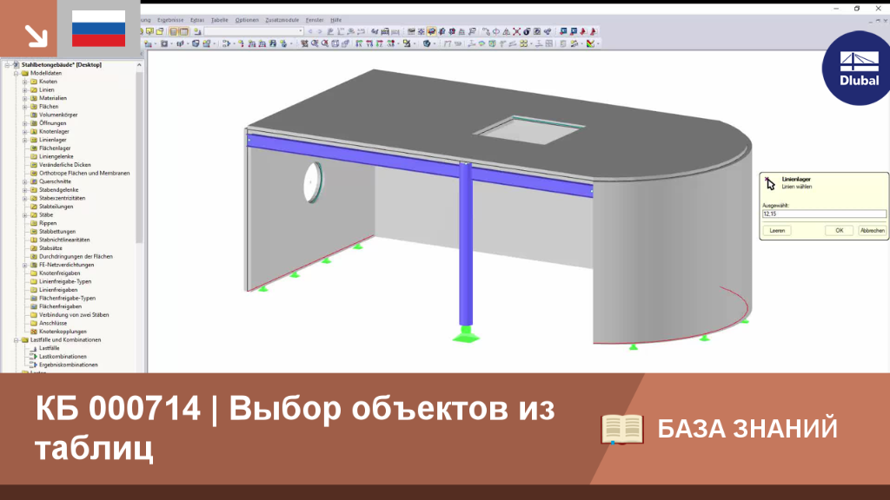The image size is (890, 500).
Task: Open the load case dropdown in toolbar
Action: tap(301, 32)
